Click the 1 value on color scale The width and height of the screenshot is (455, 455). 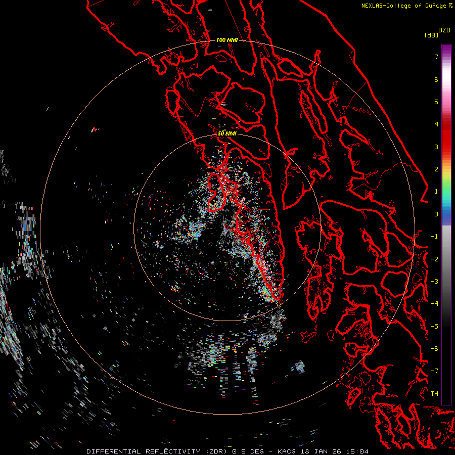coord(436,192)
